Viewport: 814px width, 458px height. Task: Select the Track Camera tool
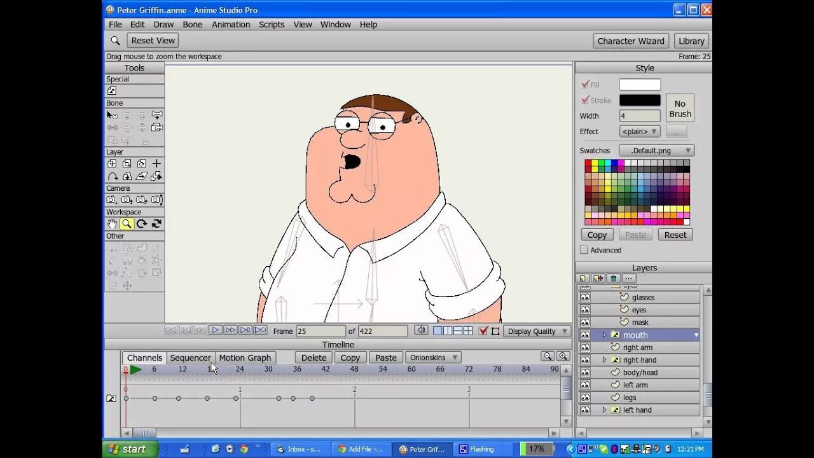pyautogui.click(x=112, y=200)
